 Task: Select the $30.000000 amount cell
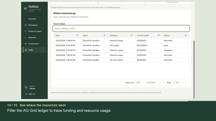coord(142,45)
